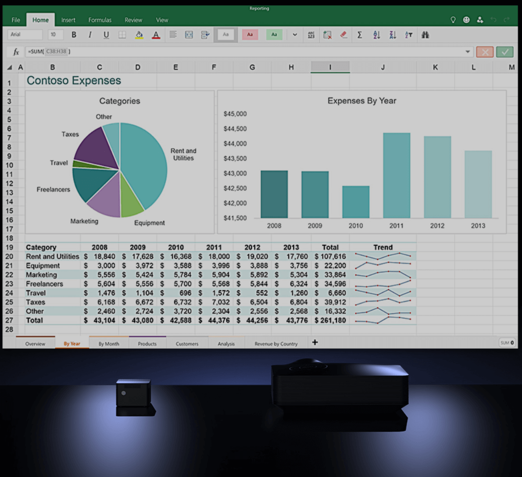Expand the formula bar with its arrow

point(468,52)
